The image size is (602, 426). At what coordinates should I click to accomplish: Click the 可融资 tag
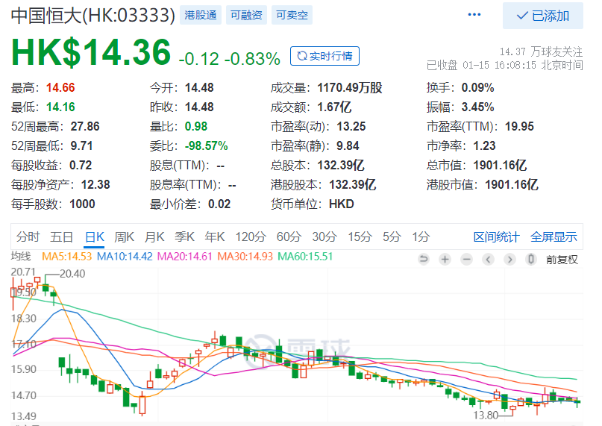pos(246,15)
